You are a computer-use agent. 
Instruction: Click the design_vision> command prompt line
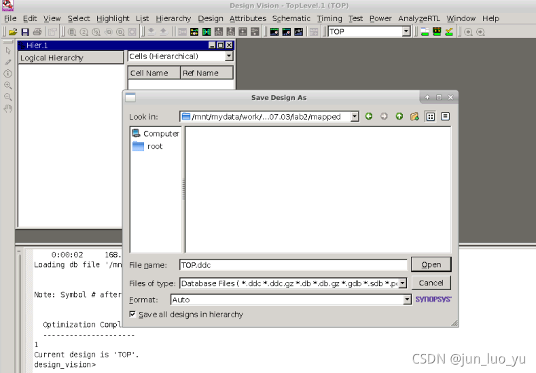(x=65, y=365)
